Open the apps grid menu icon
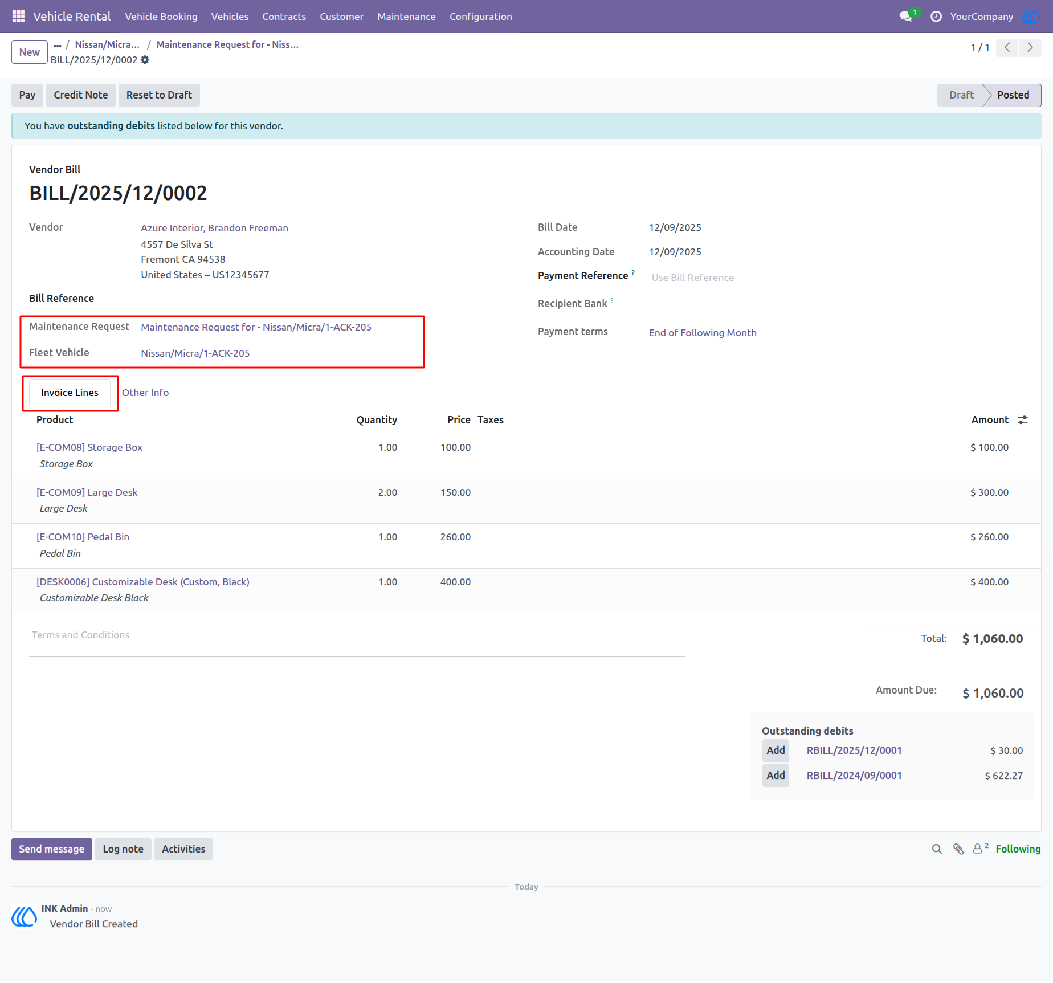1053x983 pixels. point(18,17)
